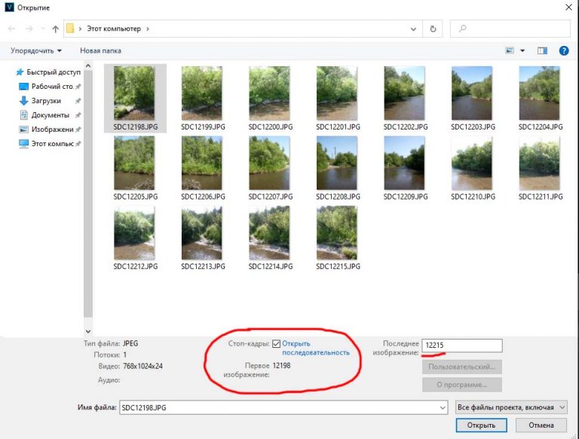579x439 pixels.
Task: Expand the address bar history dropdown
Action: tap(414, 29)
